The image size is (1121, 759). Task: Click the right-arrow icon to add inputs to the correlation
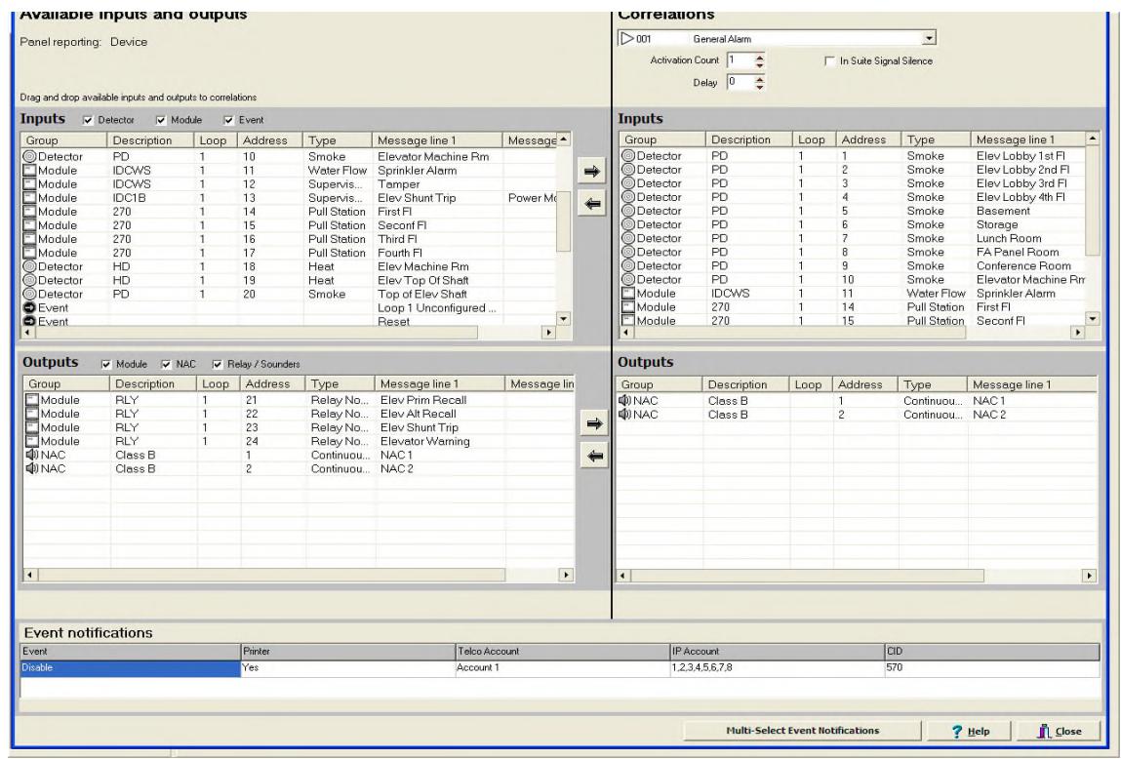click(591, 172)
